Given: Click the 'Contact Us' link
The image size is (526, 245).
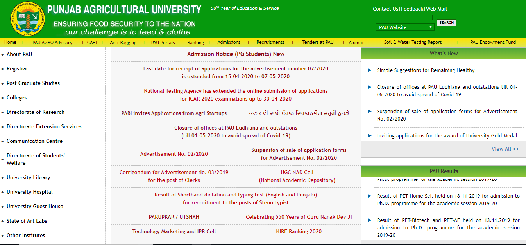Looking at the screenshot, I should (385, 9).
